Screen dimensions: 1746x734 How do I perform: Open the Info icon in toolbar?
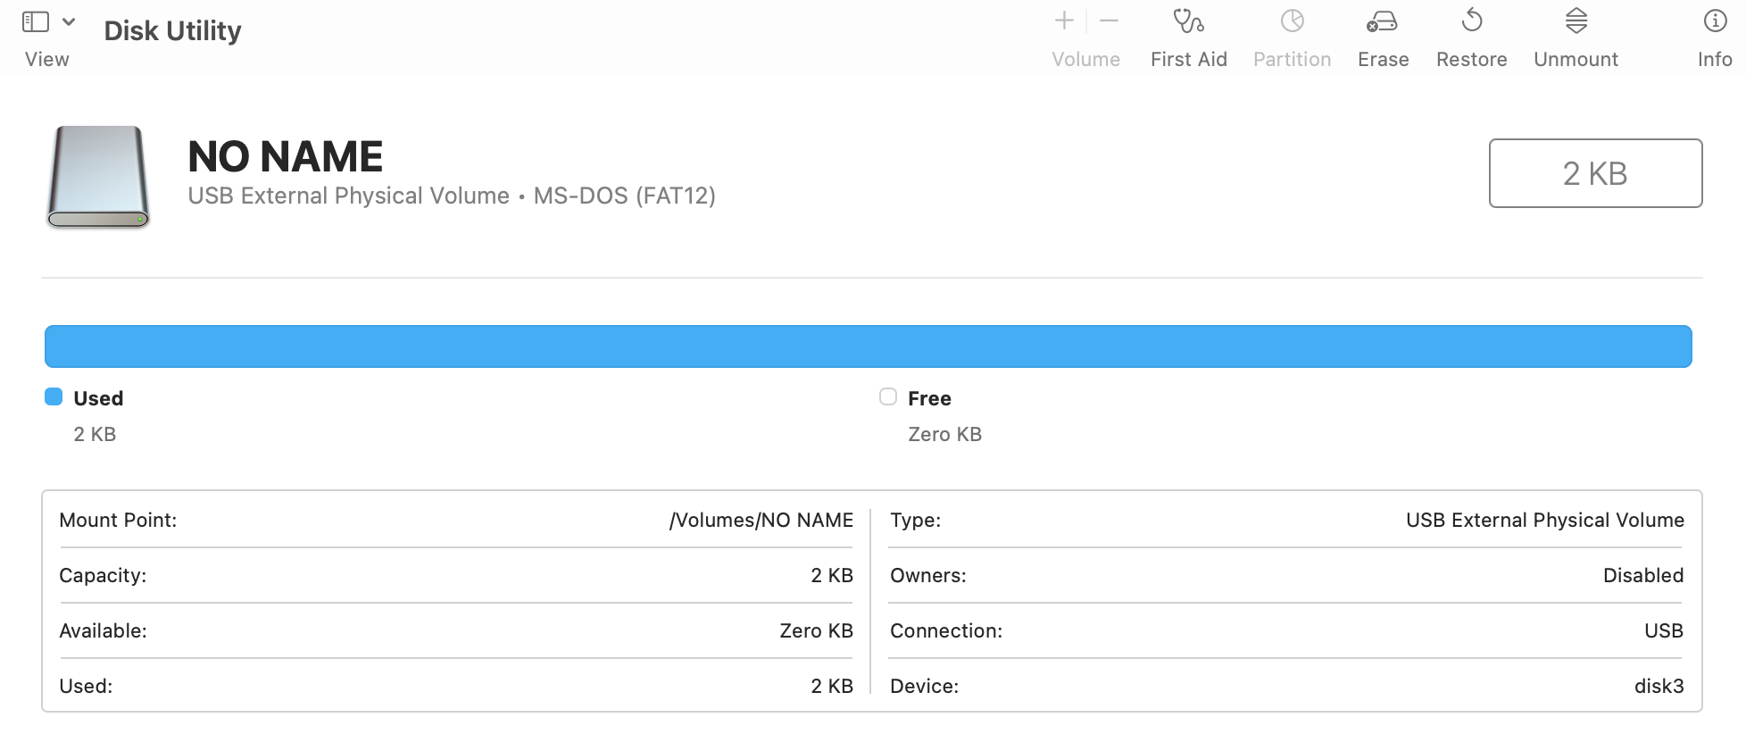click(x=1715, y=21)
